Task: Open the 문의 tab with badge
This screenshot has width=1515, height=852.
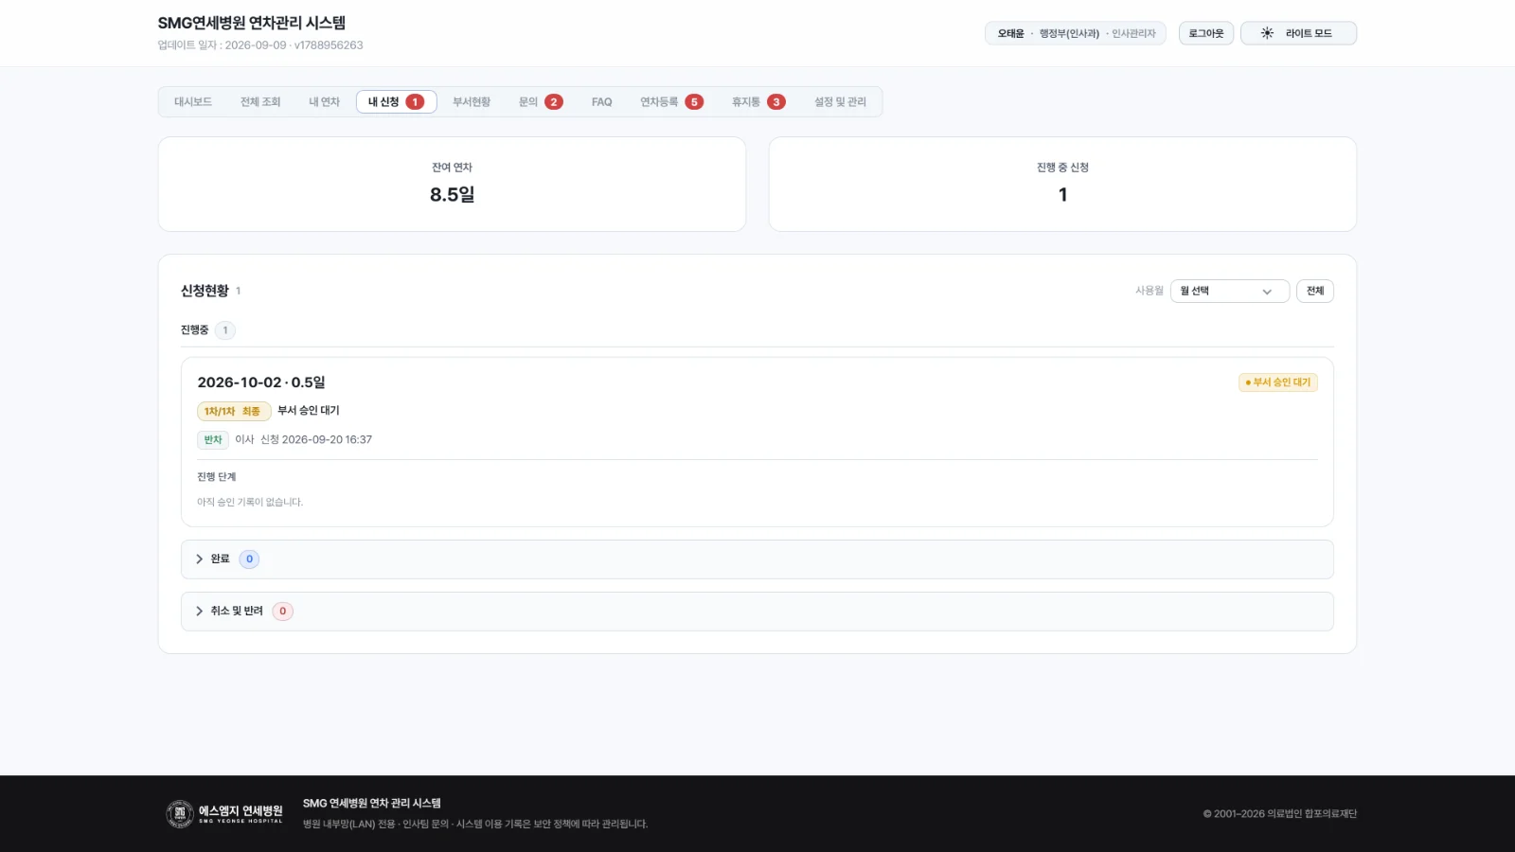Action: tap(541, 102)
